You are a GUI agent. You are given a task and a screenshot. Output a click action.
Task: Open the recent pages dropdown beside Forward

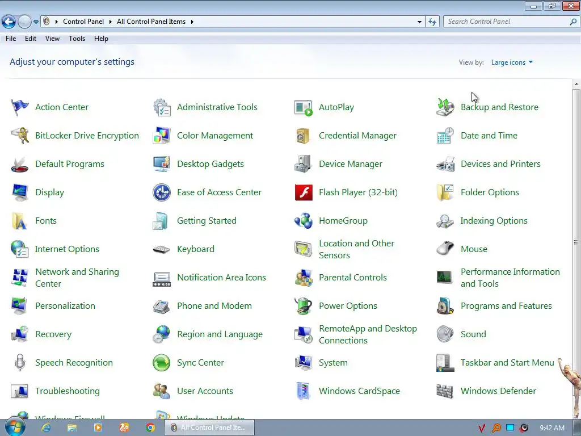36,22
